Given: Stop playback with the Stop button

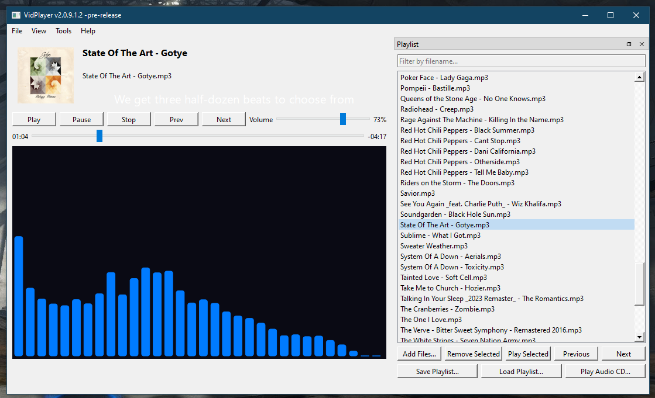Looking at the screenshot, I should tap(129, 120).
